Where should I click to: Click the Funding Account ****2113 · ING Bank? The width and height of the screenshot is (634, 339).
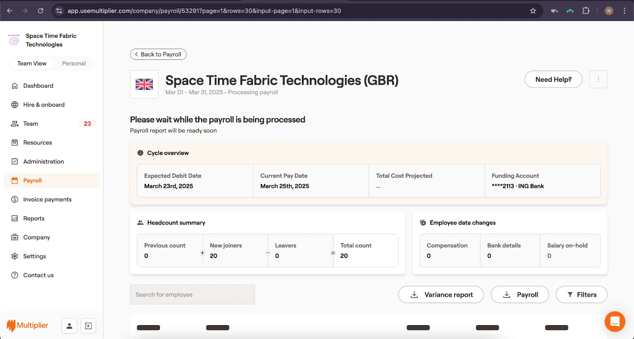(x=518, y=186)
